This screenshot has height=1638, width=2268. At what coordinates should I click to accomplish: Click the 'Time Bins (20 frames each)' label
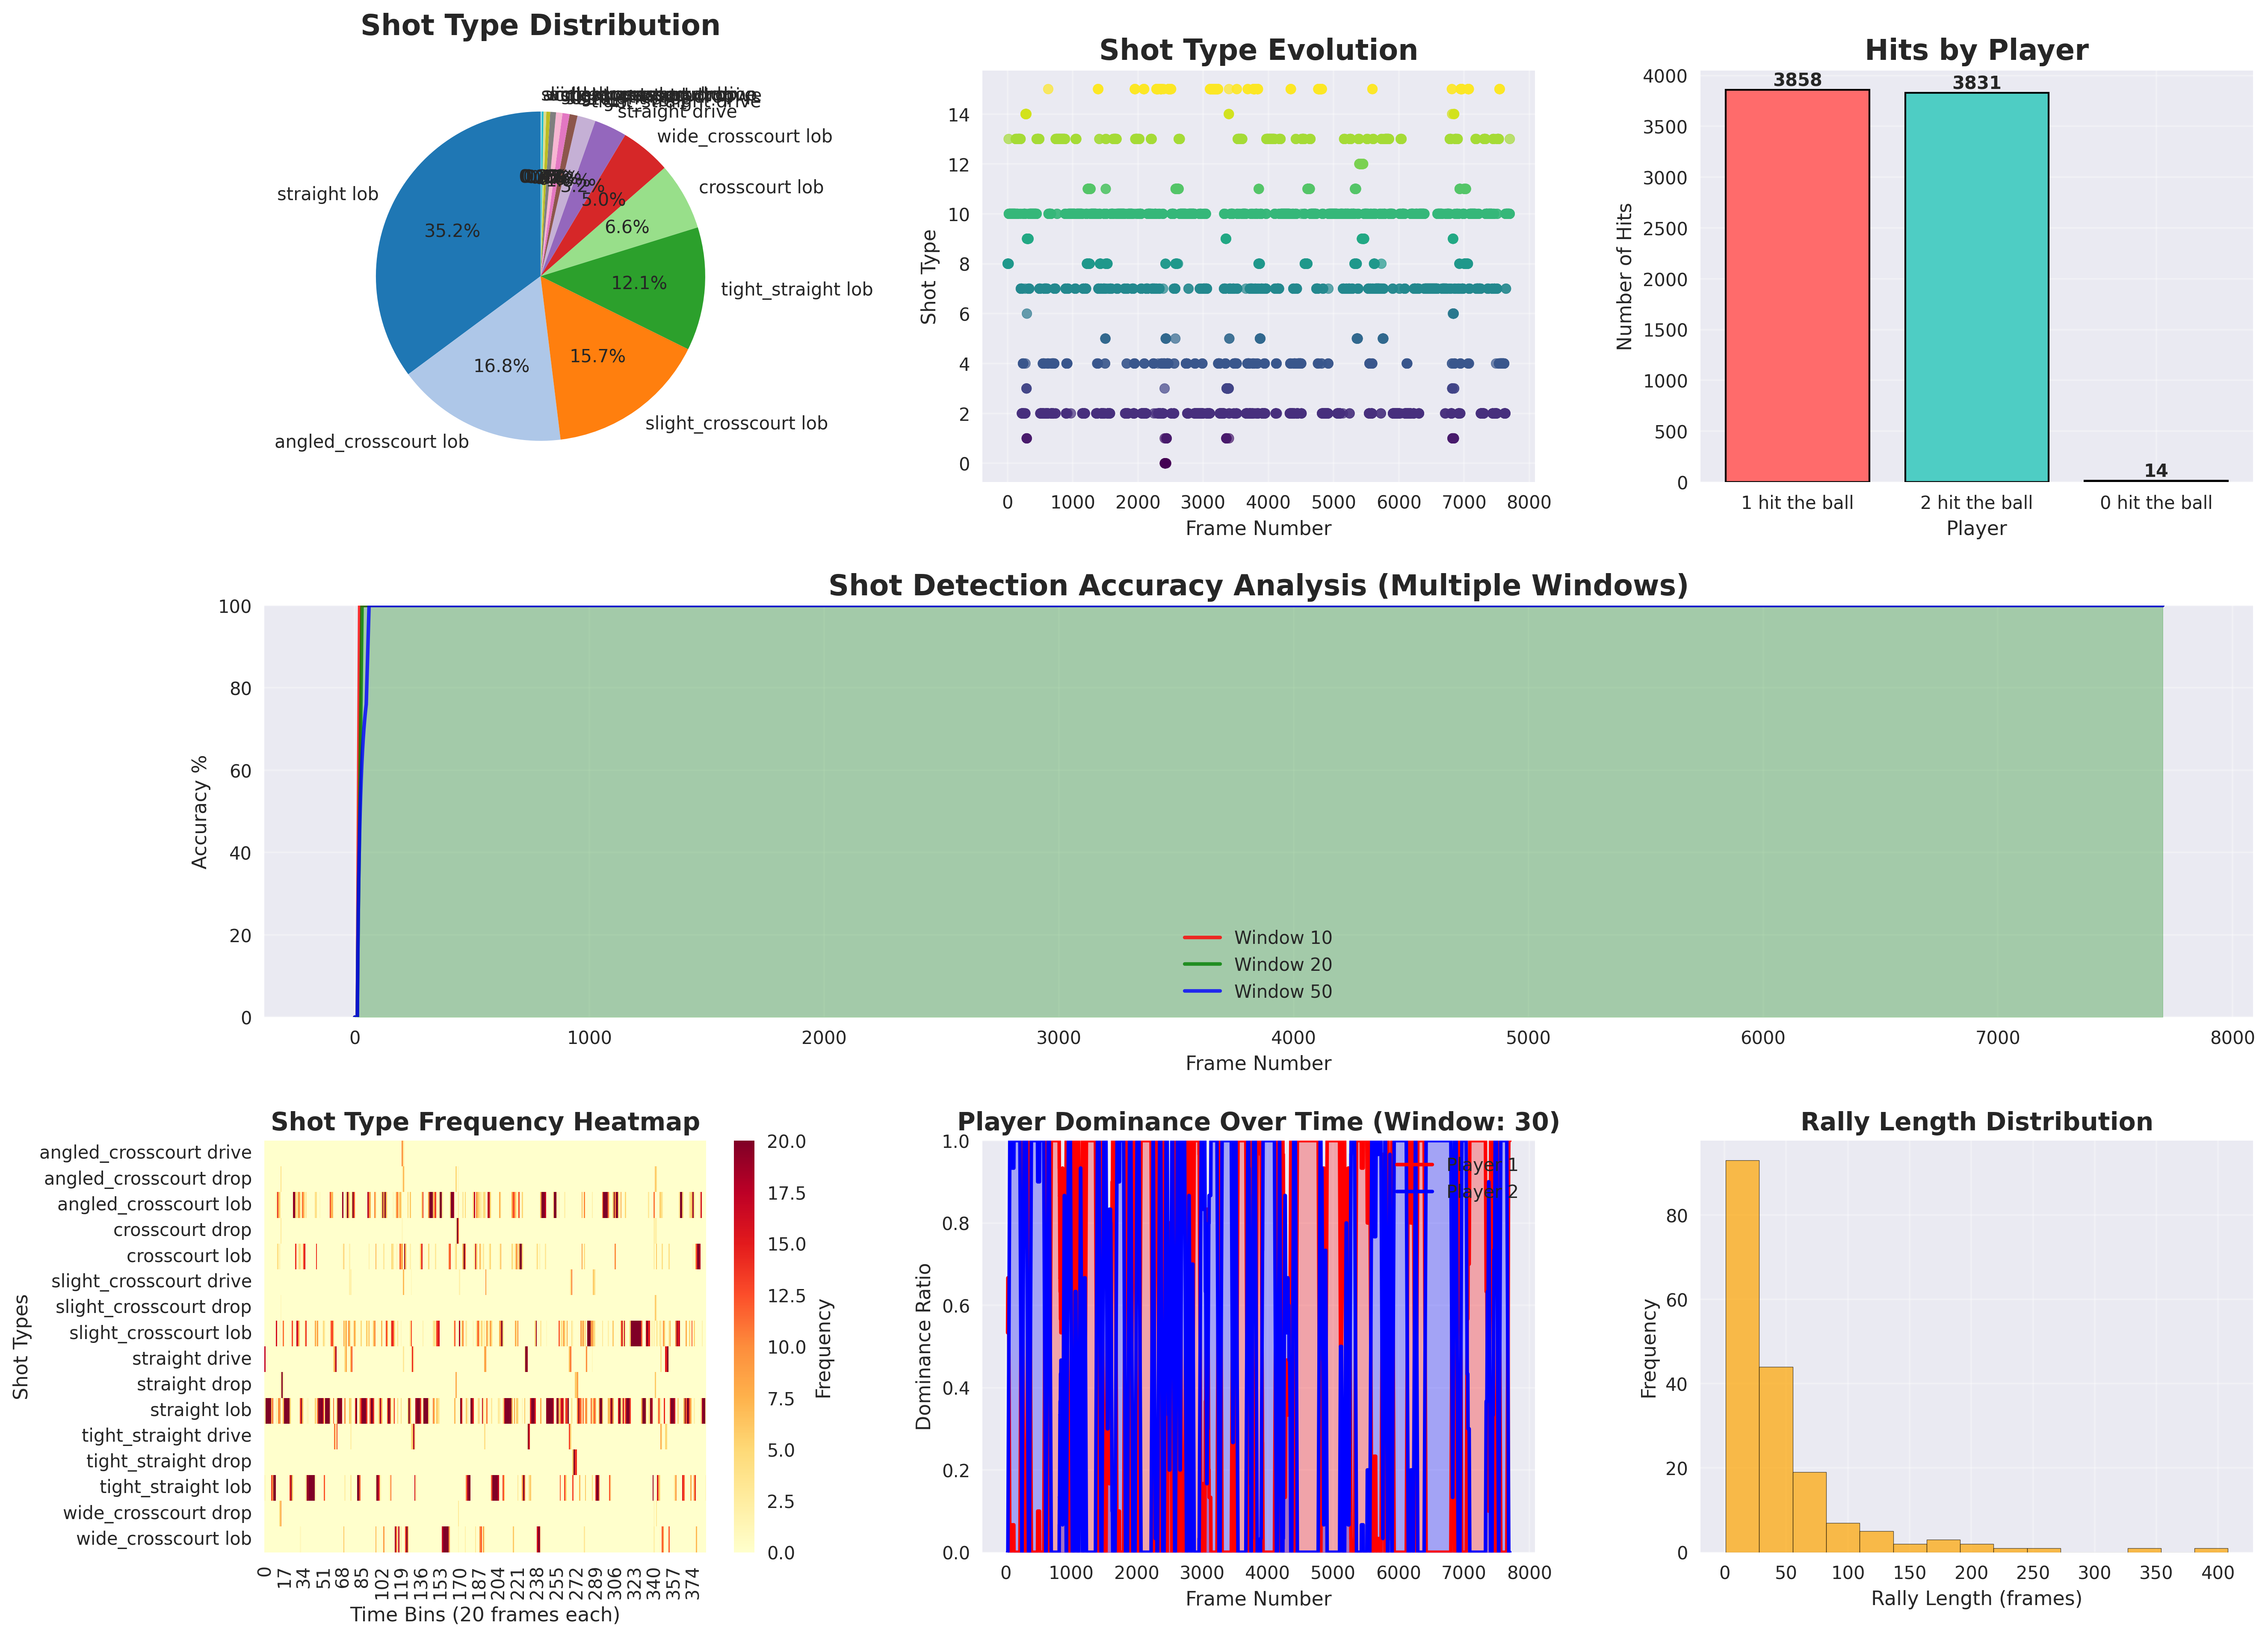485,1615
